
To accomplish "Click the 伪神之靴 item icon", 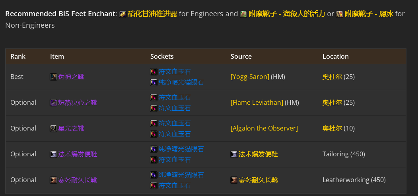I will [53, 77].
